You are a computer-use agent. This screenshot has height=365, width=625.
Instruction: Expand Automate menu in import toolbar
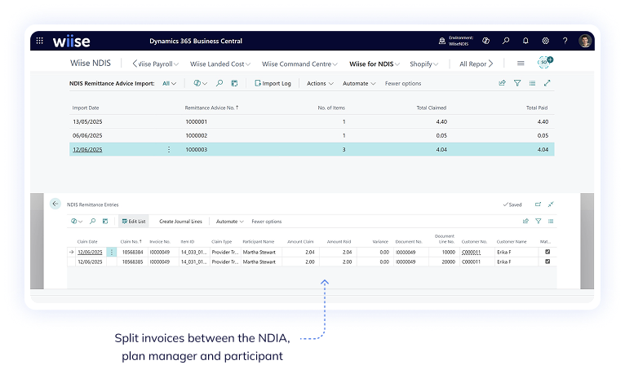[x=359, y=83]
